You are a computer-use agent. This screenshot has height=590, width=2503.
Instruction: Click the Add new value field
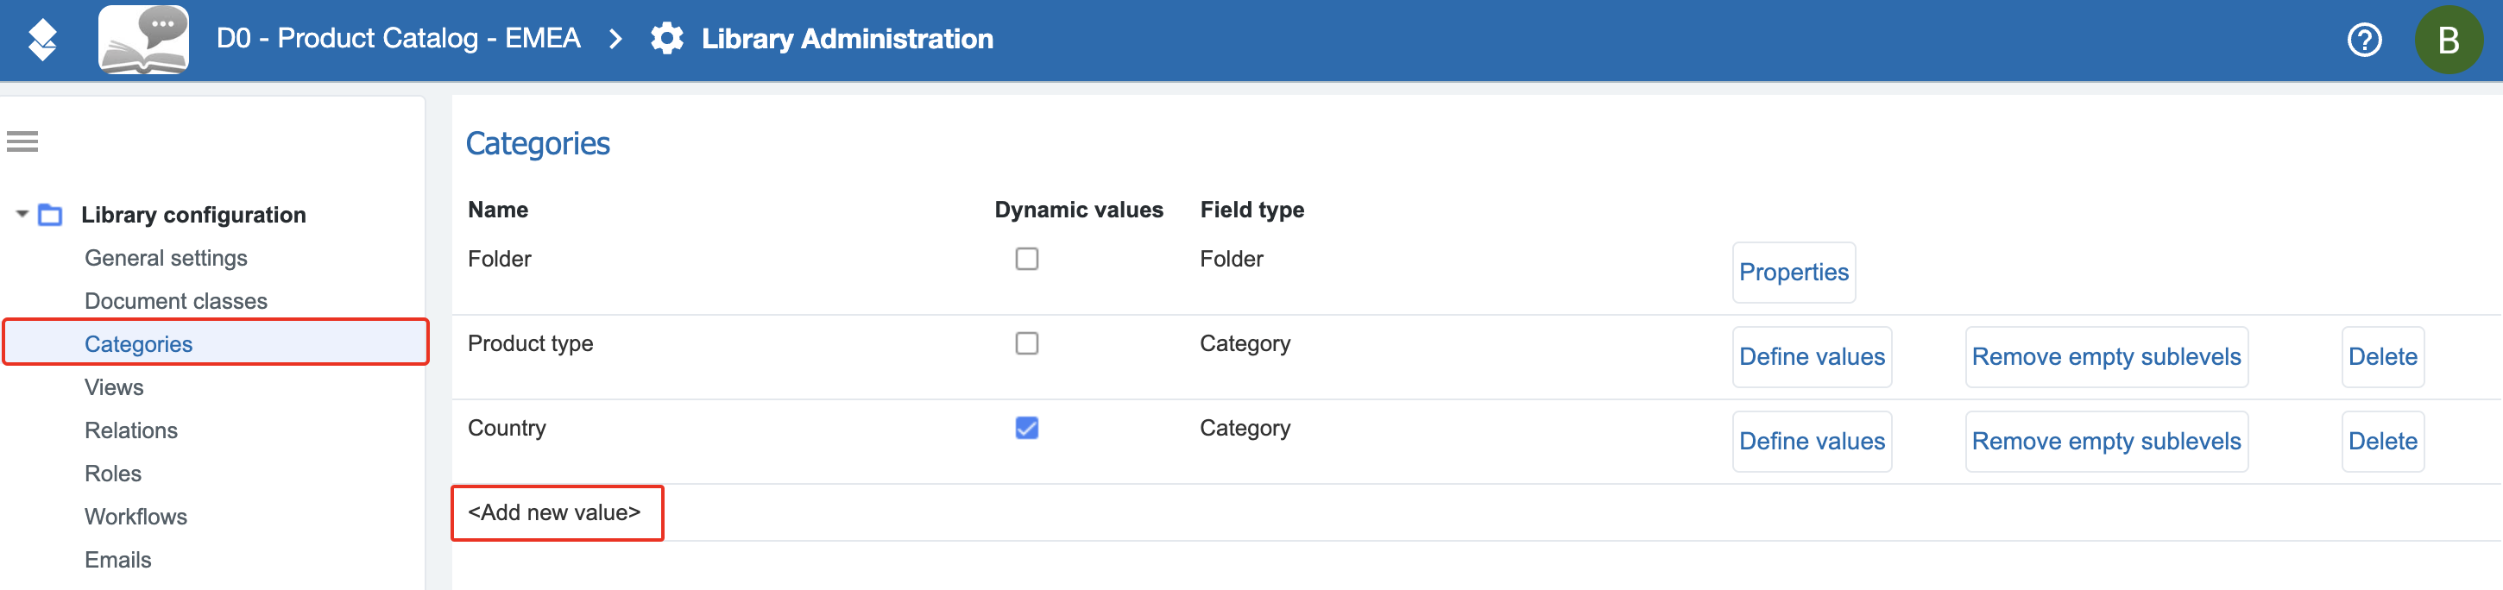[557, 512]
